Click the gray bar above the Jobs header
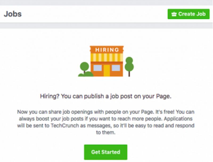Viewport: 213px width, 162px height. coord(106,3)
